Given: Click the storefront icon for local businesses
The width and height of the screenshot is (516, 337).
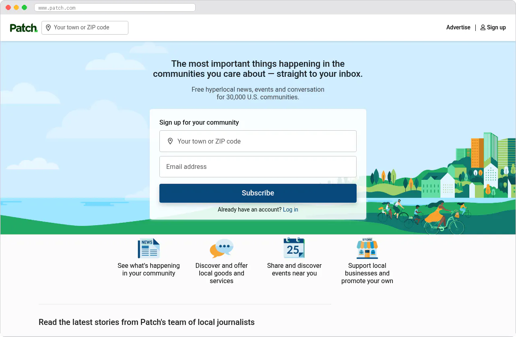Looking at the screenshot, I should (x=367, y=248).
